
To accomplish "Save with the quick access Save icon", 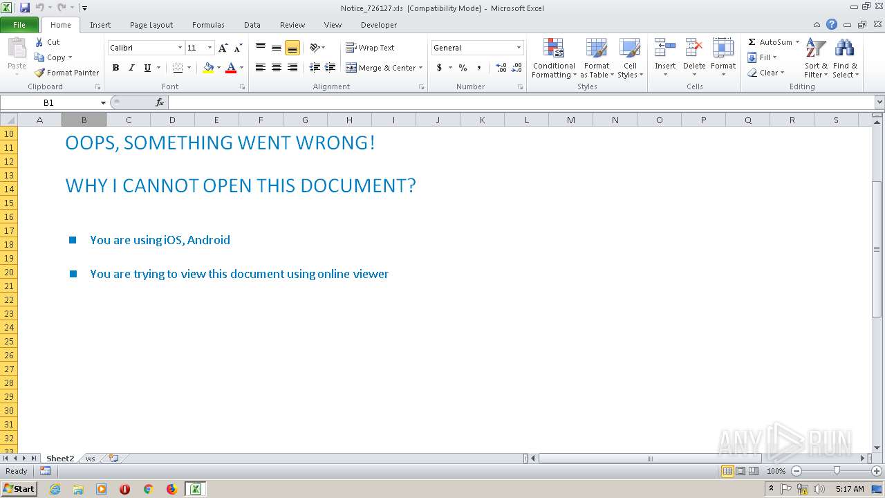I will pos(25,8).
